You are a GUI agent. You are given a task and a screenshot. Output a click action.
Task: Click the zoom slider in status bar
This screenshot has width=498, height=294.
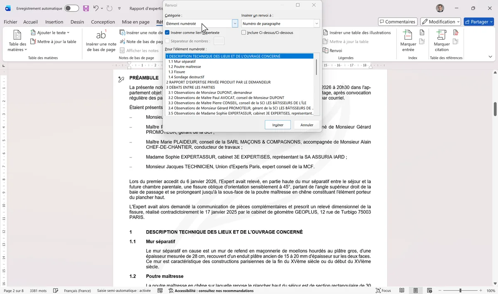[460, 291]
